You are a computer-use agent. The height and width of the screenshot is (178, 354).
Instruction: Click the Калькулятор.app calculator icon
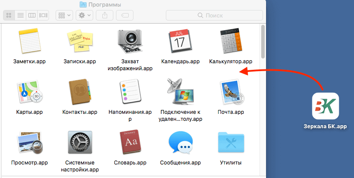(231, 41)
